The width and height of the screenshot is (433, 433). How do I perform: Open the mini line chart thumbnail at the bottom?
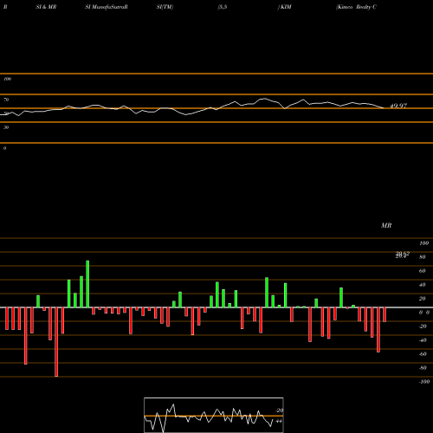coord(214,415)
